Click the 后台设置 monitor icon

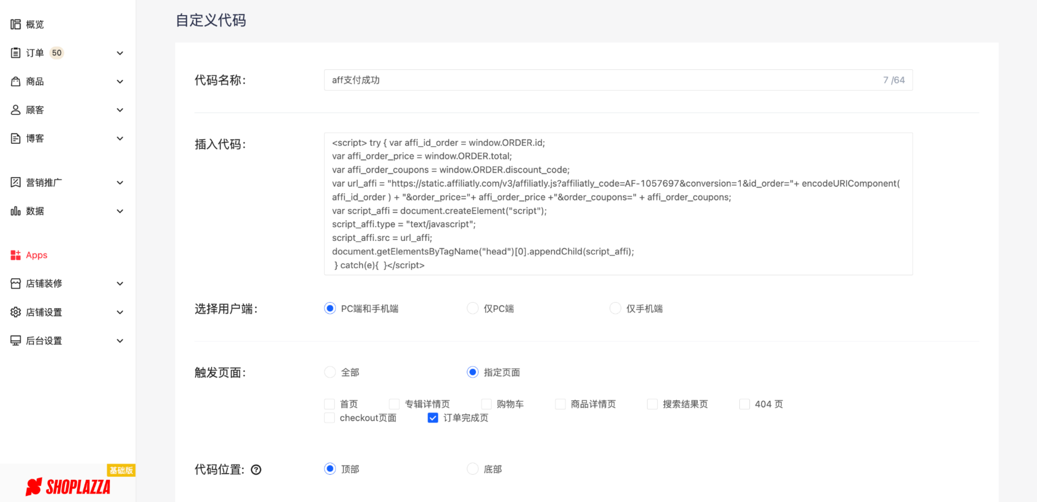click(15, 340)
